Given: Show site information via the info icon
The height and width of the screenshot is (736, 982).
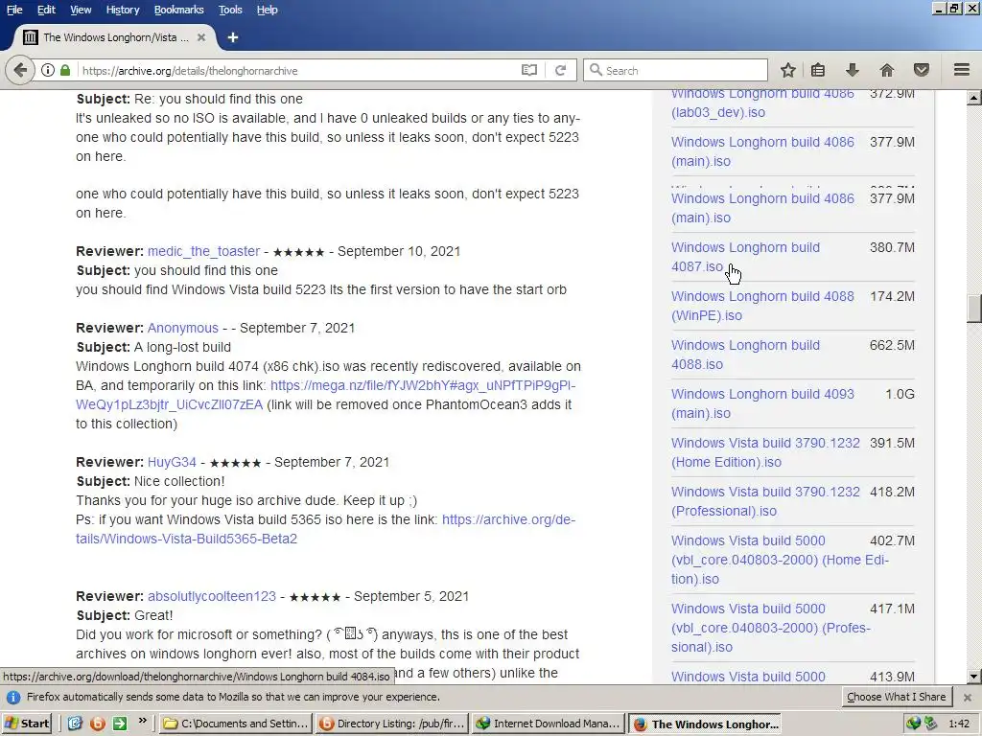Looking at the screenshot, I should point(48,70).
